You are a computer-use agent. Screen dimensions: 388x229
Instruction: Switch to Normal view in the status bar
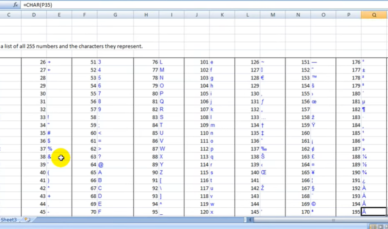pos(373,226)
